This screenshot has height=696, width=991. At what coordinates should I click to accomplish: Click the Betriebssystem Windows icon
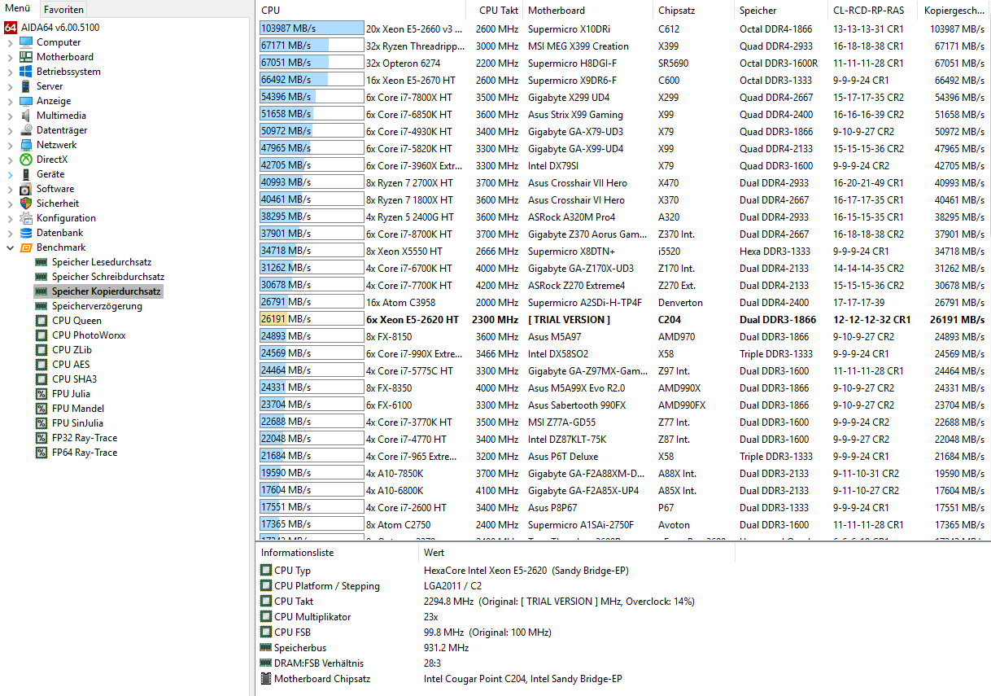pos(26,72)
